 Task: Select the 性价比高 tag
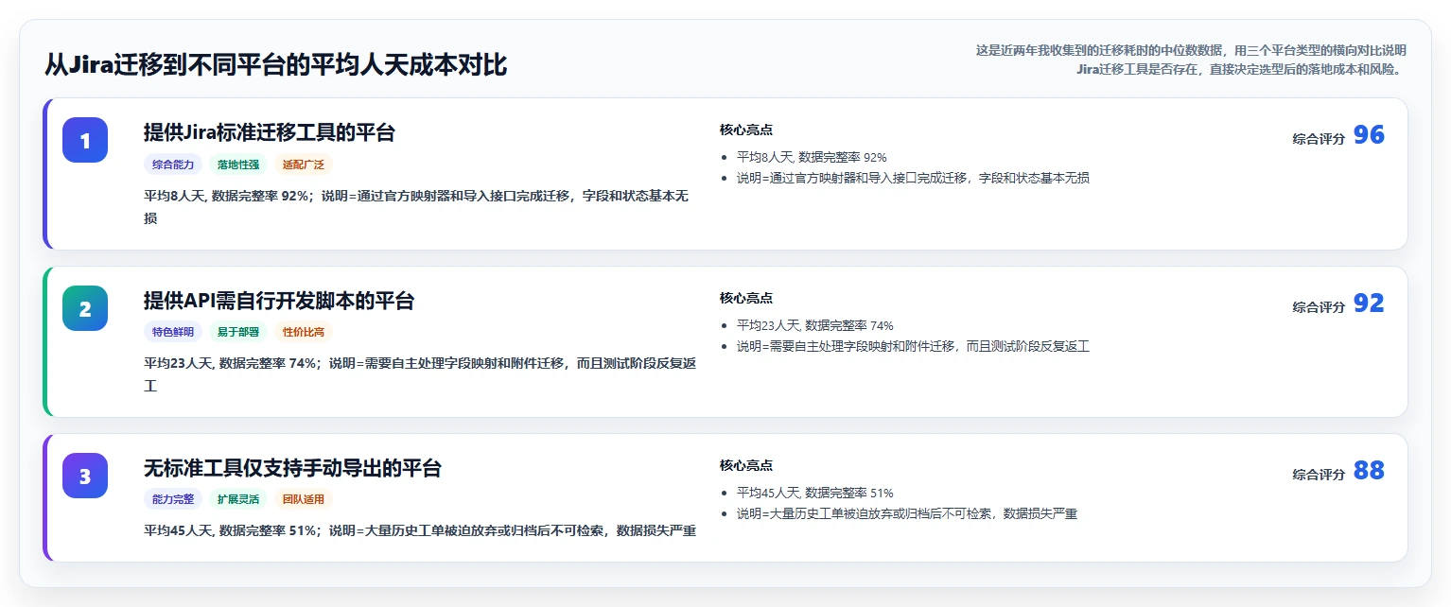pos(304,332)
